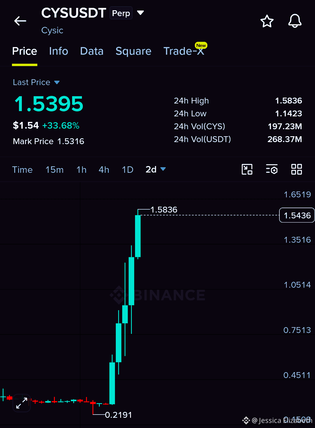The image size is (315, 428).
Task: Select the Time line chart option
Action: [22, 170]
